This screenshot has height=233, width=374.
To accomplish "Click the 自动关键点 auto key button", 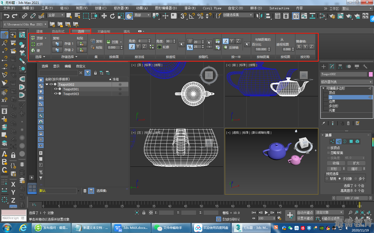I will pyautogui.click(x=305, y=213).
